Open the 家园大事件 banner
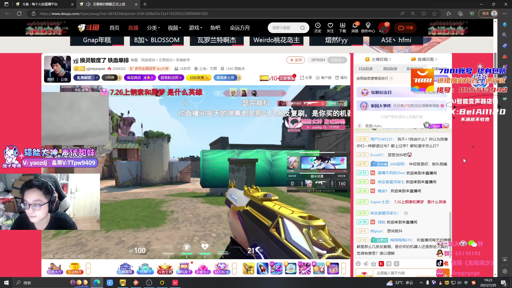This screenshot has height=288, width=512. [402, 106]
